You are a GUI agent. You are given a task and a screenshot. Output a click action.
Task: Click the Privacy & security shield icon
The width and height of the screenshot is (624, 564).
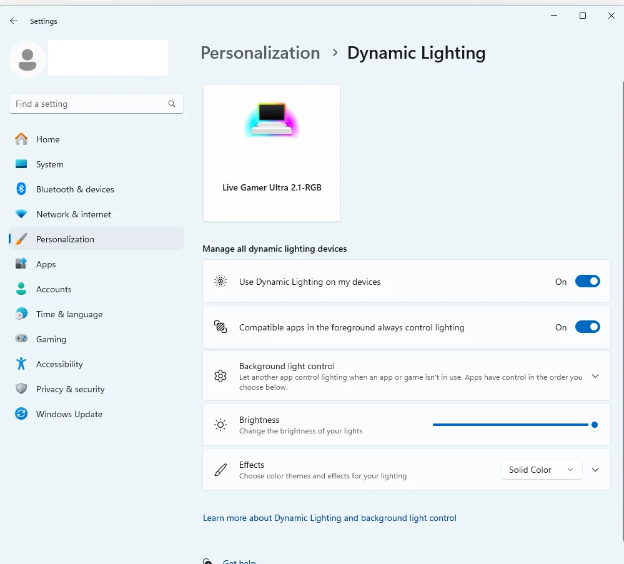pyautogui.click(x=21, y=389)
